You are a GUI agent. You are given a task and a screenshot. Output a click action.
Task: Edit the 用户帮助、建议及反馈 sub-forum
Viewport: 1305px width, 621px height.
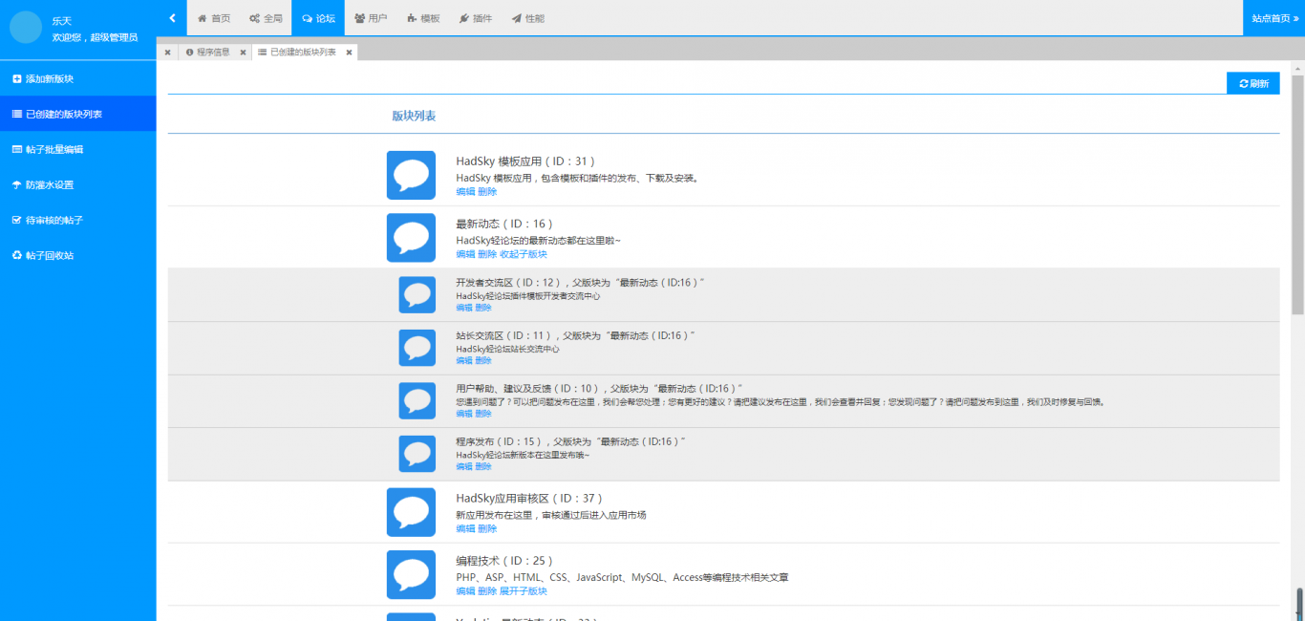click(x=463, y=414)
